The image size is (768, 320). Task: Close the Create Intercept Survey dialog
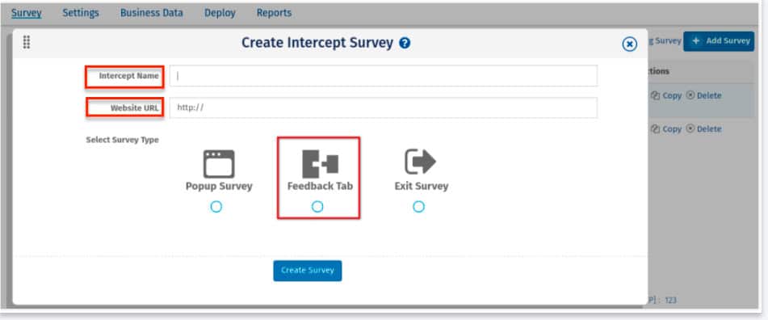pos(629,44)
